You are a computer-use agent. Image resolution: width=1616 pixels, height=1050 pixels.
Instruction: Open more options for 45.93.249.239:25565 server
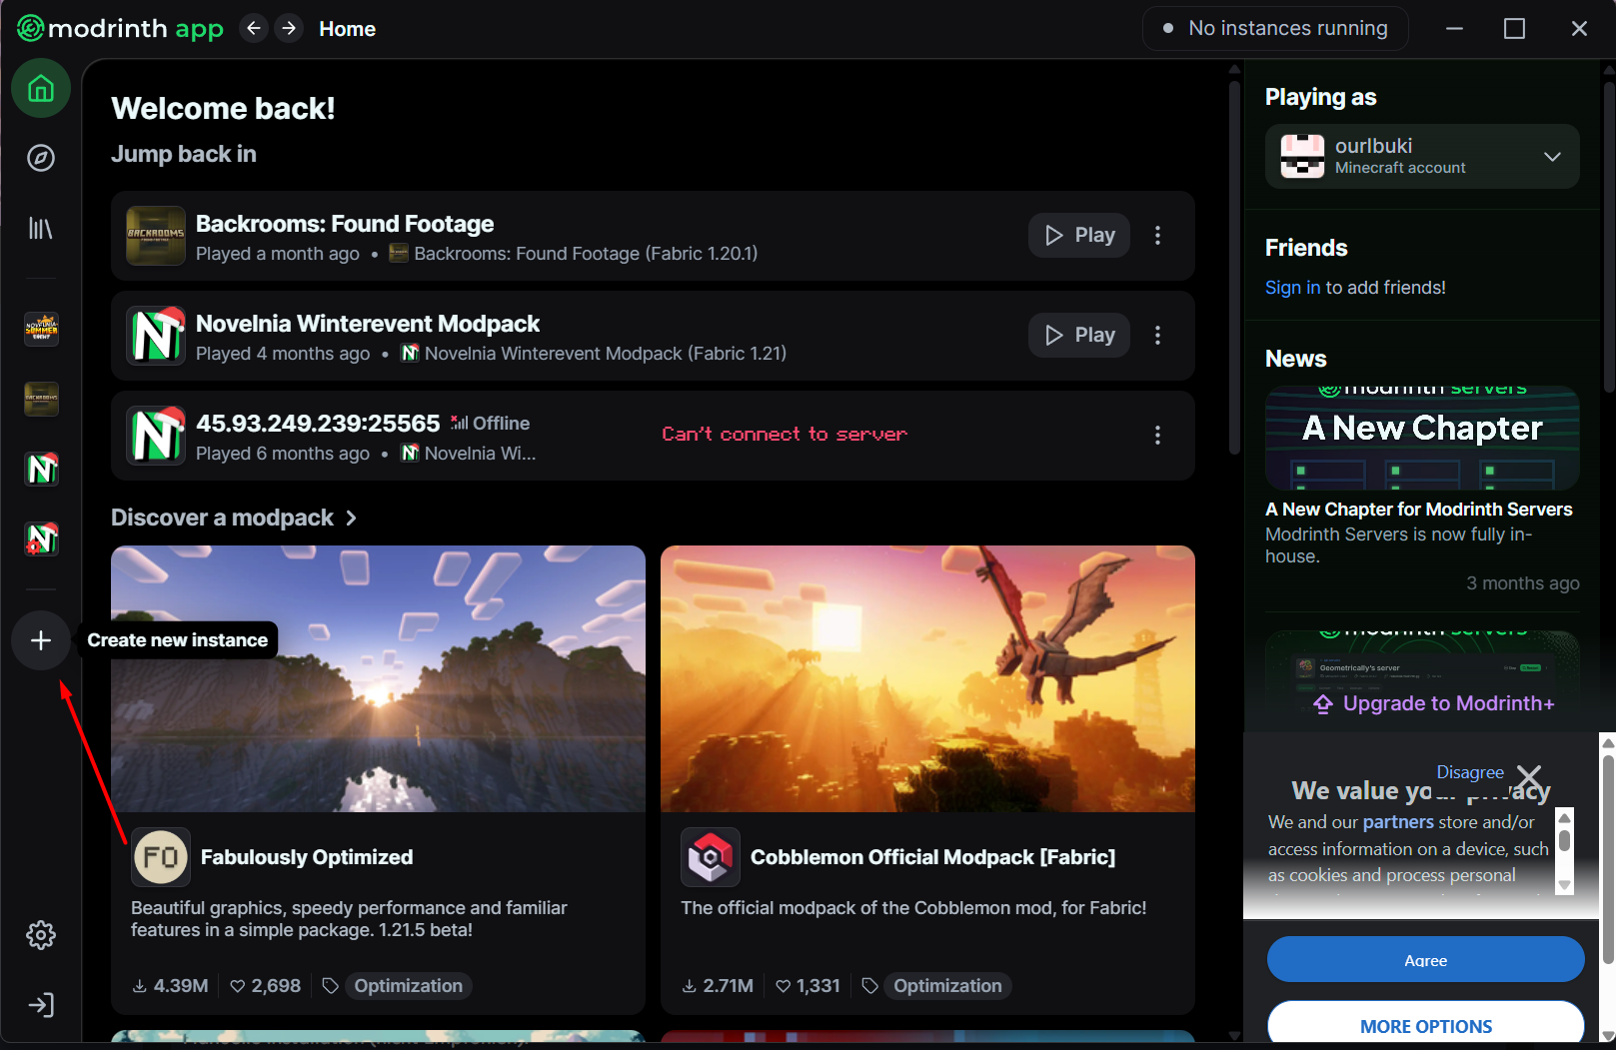click(x=1157, y=435)
